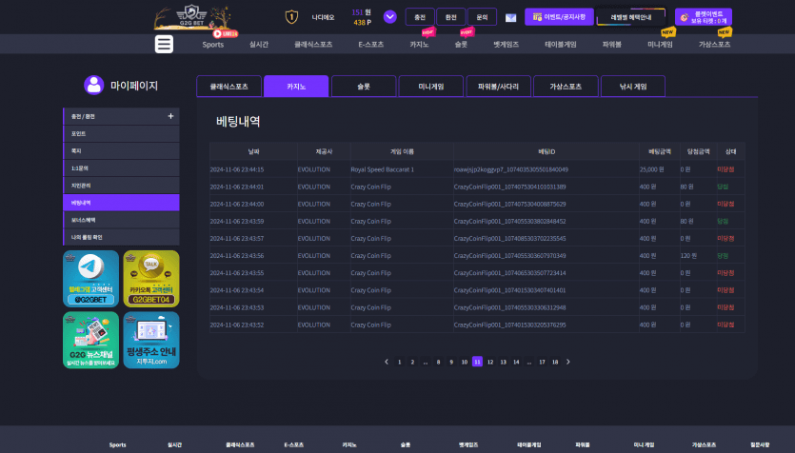Open the KakaoTalk customer center banner
Image resolution: width=795 pixels, height=453 pixels.
tap(150, 278)
